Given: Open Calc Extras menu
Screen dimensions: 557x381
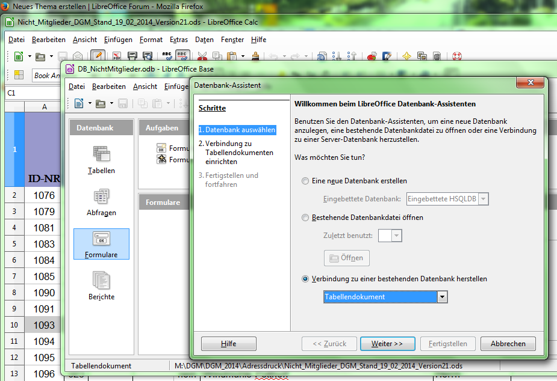Looking at the screenshot, I should 179,40.
